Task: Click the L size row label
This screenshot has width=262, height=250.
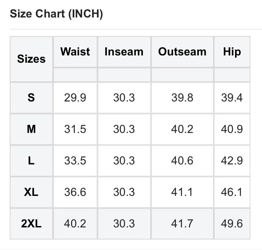Action: pyautogui.click(x=31, y=161)
